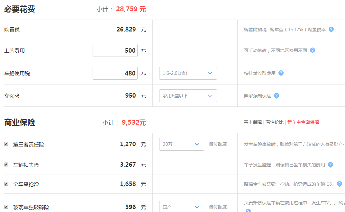The image size is (345, 212).
Task: Toggle the 车辆损失险 checkbox
Action: click(x=6, y=164)
